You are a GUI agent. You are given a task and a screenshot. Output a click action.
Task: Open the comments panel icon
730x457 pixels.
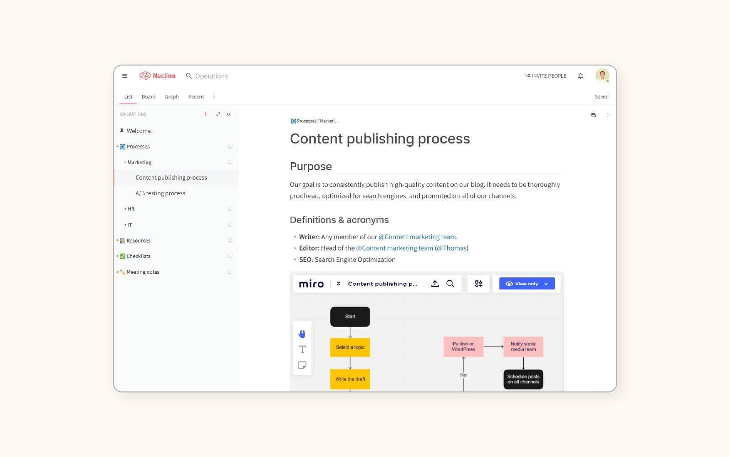[593, 115]
